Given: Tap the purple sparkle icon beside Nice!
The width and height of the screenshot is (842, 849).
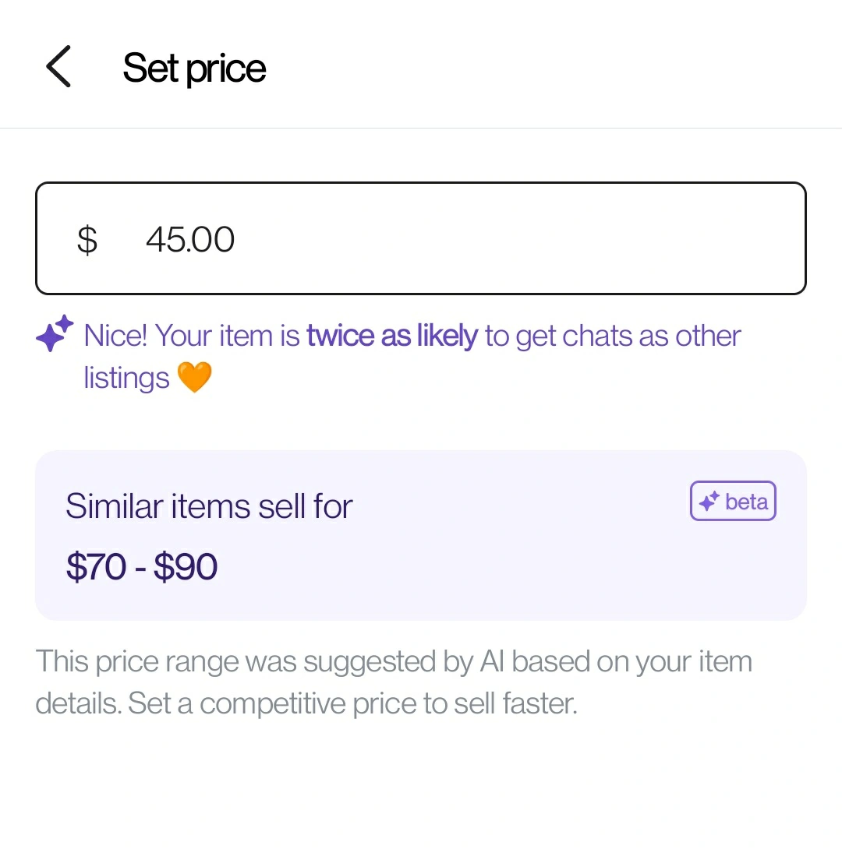Looking at the screenshot, I should pyautogui.click(x=54, y=333).
